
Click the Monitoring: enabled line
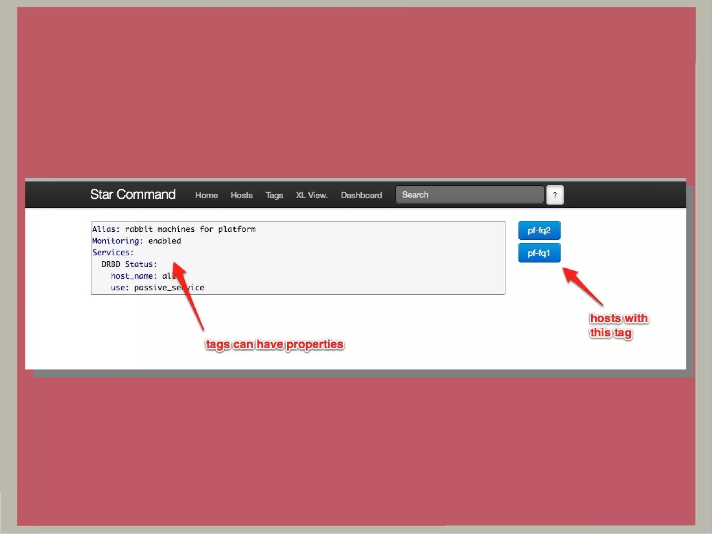[137, 241]
